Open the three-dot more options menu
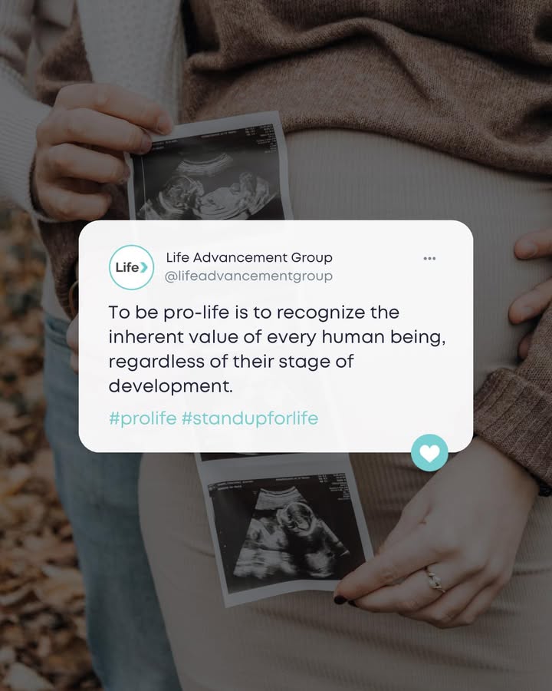The width and height of the screenshot is (552, 691). pyautogui.click(x=429, y=258)
